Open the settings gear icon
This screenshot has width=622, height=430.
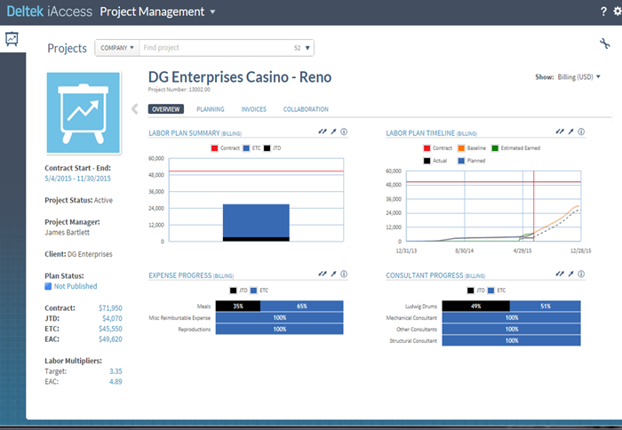618,12
